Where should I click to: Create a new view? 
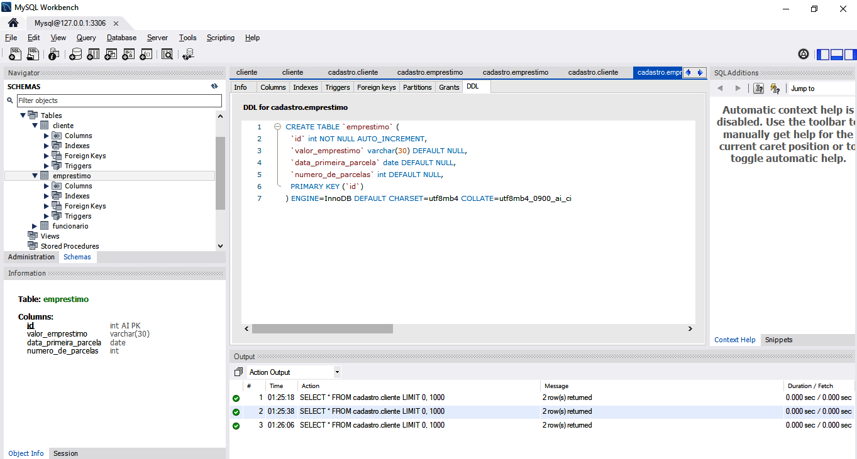click(x=111, y=54)
